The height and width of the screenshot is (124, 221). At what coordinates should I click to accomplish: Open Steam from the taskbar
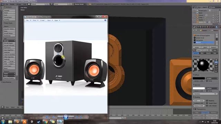(x=39, y=122)
